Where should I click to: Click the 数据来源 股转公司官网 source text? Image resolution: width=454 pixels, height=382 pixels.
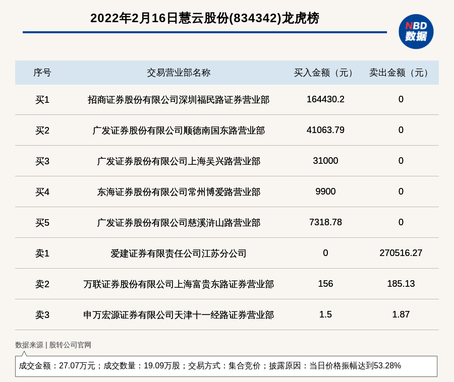pyautogui.click(x=53, y=345)
